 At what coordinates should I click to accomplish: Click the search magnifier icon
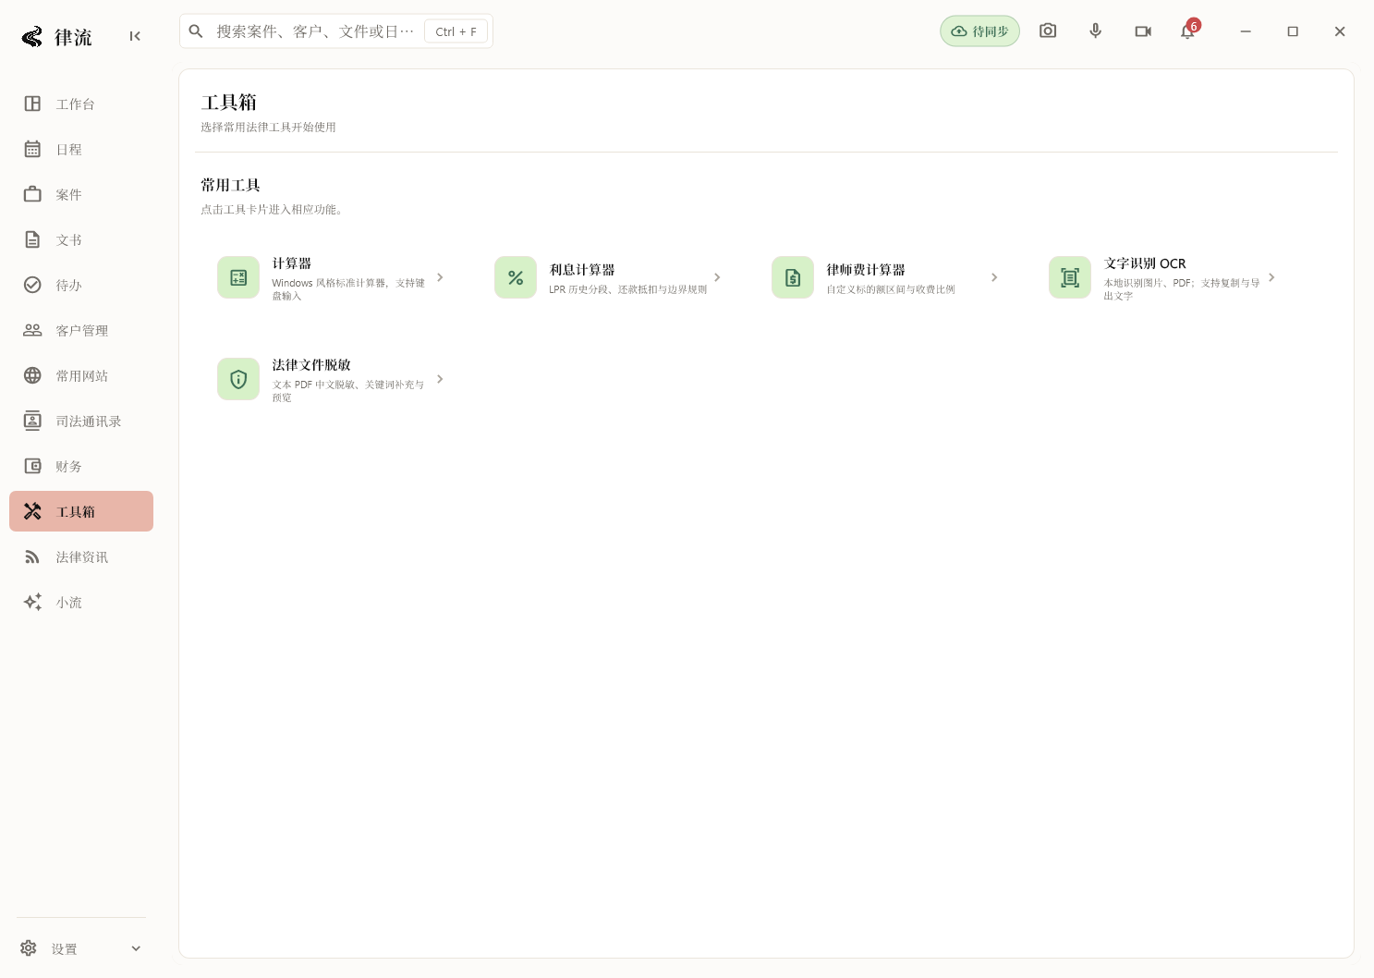[196, 31]
